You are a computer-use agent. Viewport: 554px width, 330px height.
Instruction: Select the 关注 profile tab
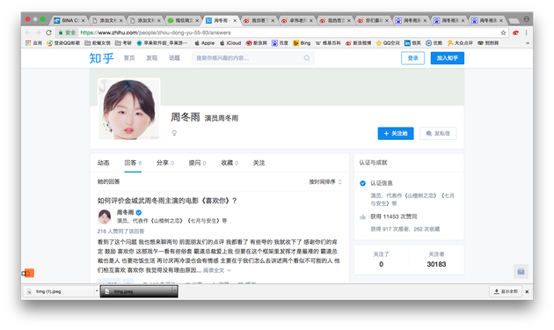click(259, 163)
